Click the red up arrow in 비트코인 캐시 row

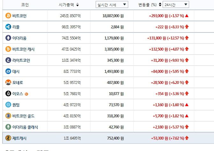187,49
